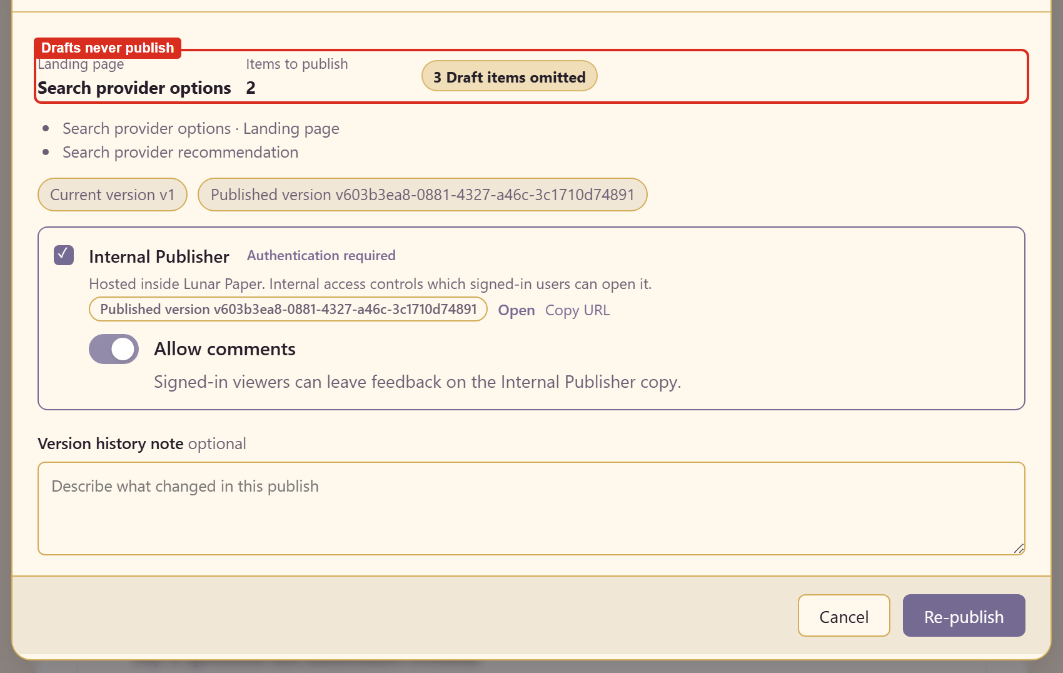Click the Items to publish count 2
This screenshot has width=1063, height=673.
(251, 88)
